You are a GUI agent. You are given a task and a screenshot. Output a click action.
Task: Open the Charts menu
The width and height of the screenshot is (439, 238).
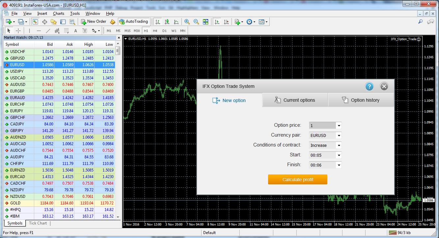tap(59, 13)
